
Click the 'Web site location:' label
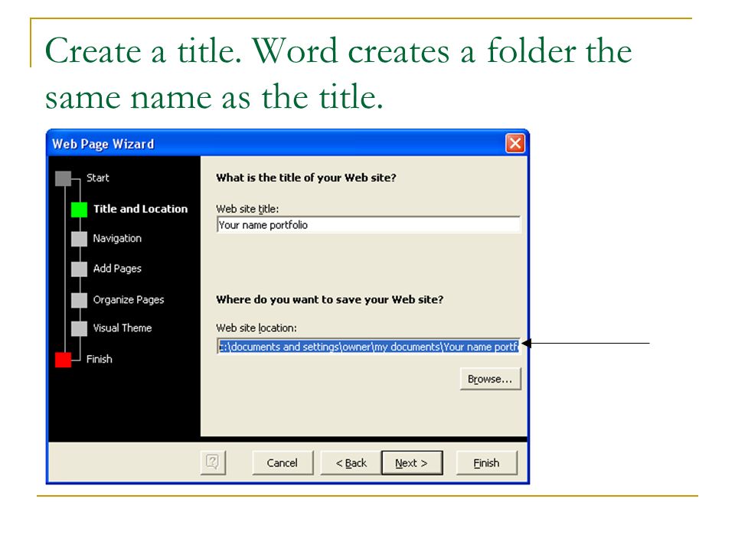pos(256,328)
